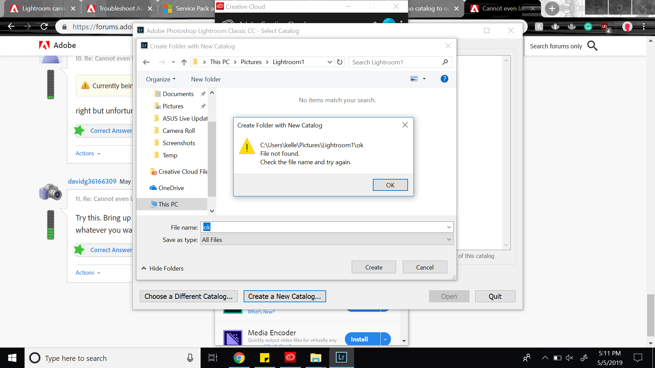Install Media Encoder in Creative Cloud

pyautogui.click(x=362, y=339)
